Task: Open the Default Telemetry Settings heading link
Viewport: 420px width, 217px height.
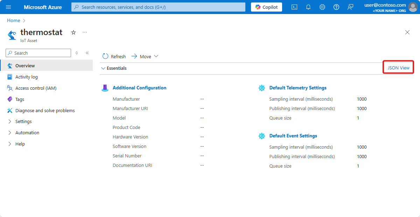Action: tap(298, 88)
